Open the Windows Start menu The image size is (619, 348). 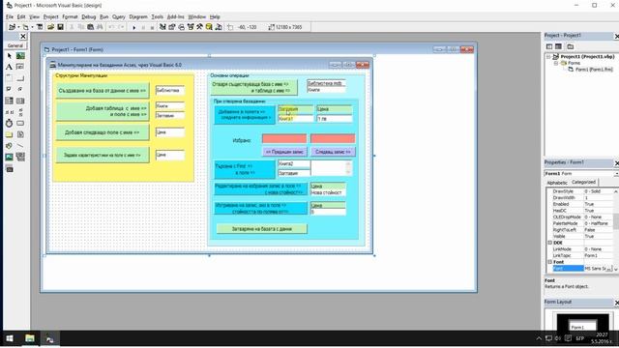click(x=10, y=338)
